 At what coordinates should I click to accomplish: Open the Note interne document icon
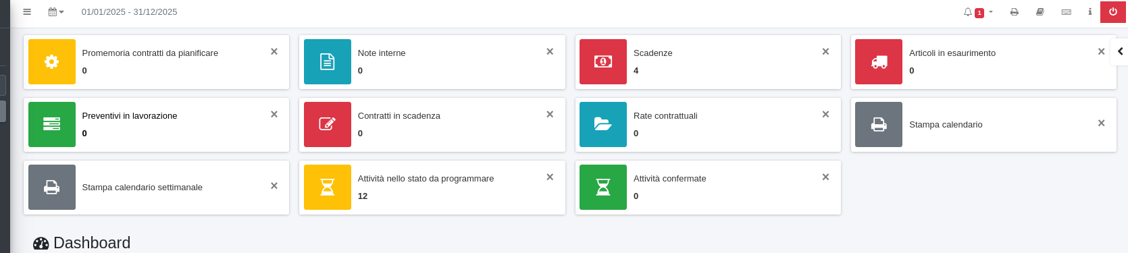pos(328,61)
